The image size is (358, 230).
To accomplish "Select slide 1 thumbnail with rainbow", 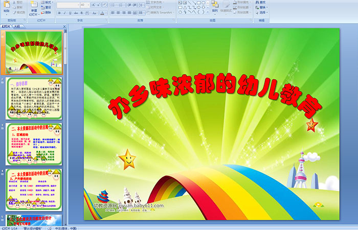I will 34,52.
